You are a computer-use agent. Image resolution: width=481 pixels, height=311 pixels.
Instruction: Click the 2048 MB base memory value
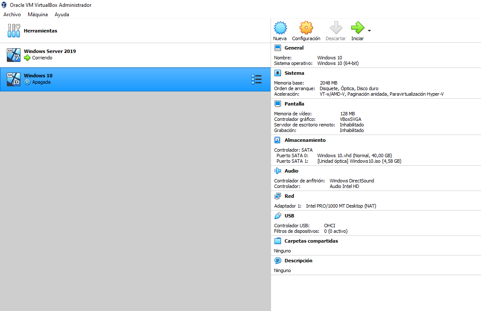click(x=329, y=83)
